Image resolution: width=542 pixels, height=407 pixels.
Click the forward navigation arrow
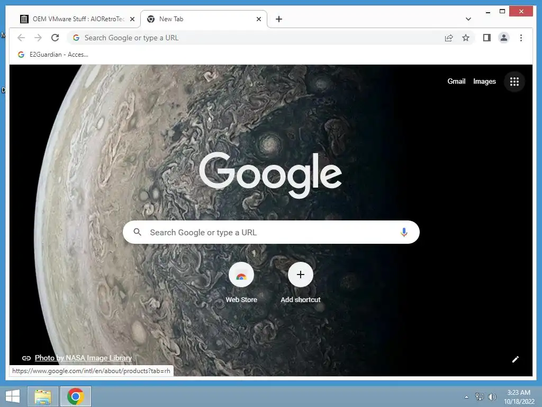[x=38, y=38]
